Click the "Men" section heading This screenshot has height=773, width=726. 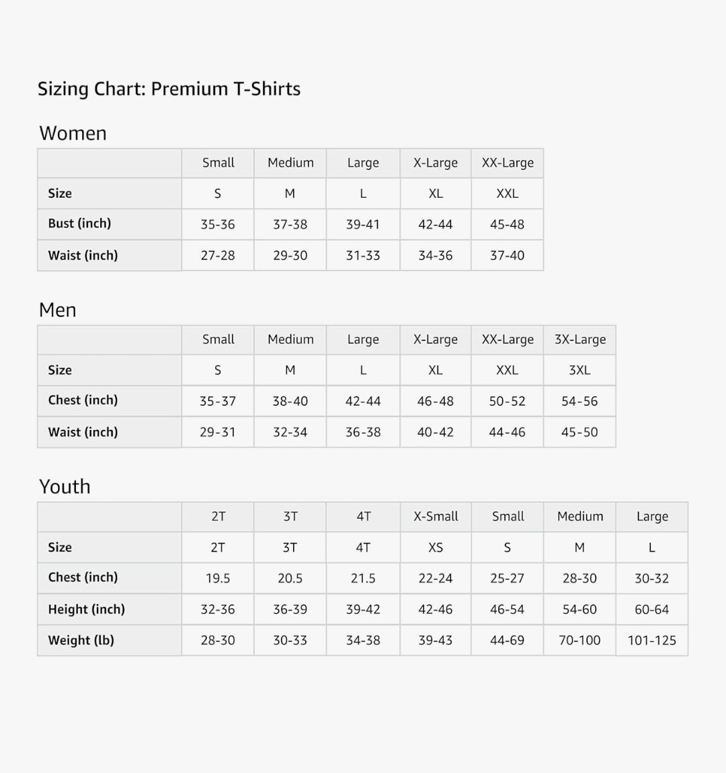click(58, 310)
